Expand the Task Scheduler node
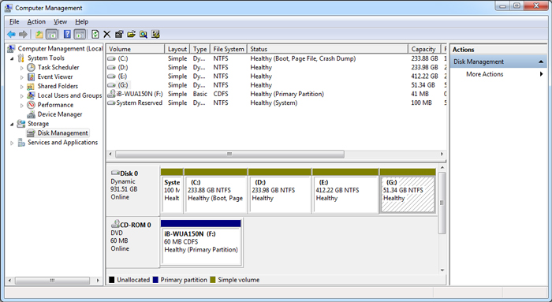Viewport: 552px width, 302px height. pos(22,68)
